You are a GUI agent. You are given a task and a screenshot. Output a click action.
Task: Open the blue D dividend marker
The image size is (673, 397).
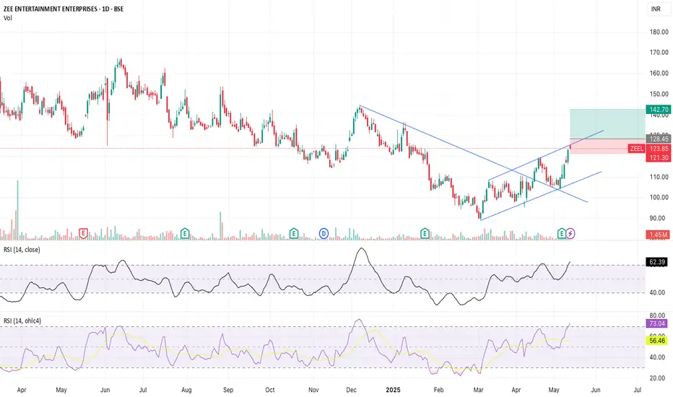coord(324,233)
